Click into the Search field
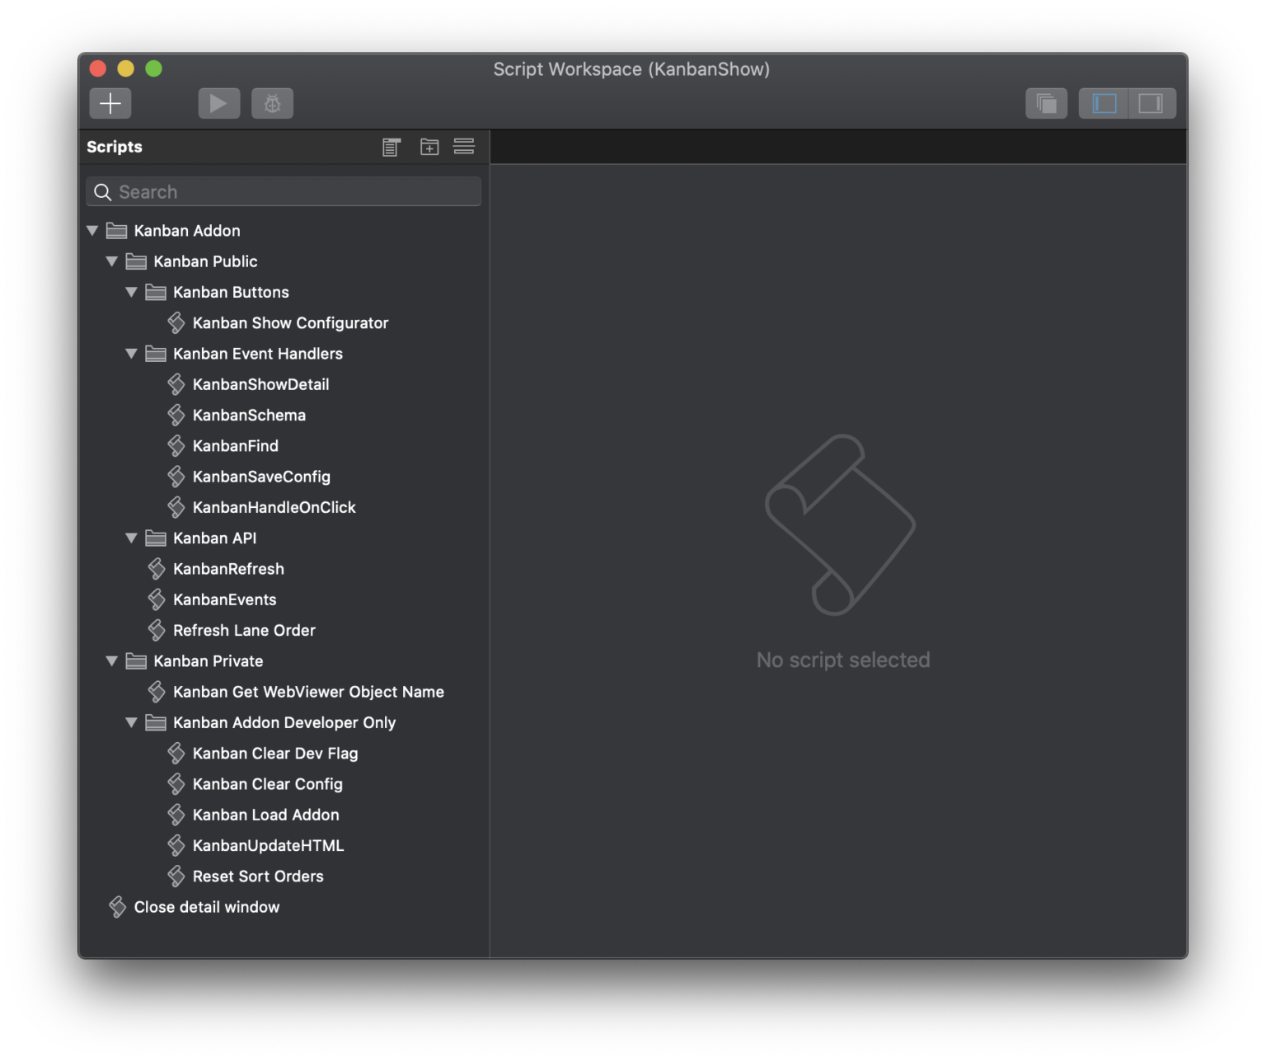 click(x=283, y=191)
